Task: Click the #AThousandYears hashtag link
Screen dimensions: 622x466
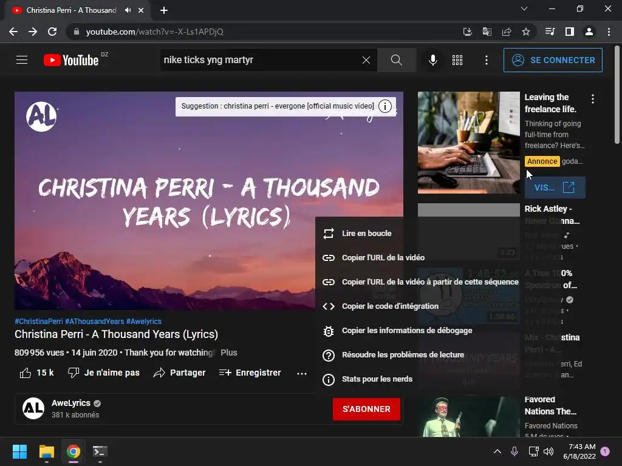Action: coord(94,322)
